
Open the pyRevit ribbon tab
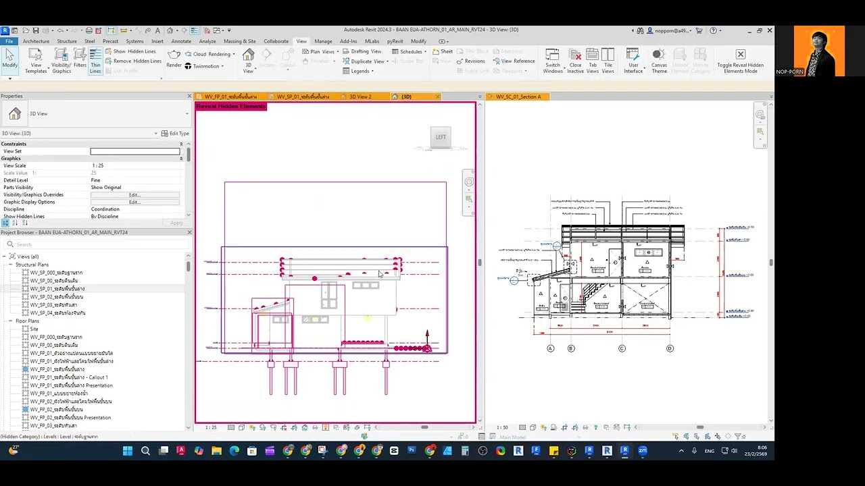pos(395,41)
